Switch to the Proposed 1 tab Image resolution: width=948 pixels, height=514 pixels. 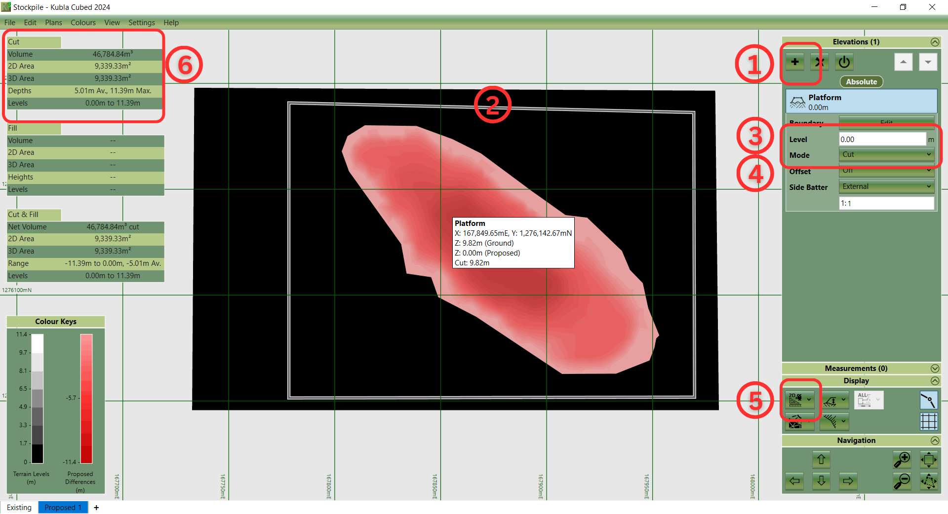[x=63, y=508]
